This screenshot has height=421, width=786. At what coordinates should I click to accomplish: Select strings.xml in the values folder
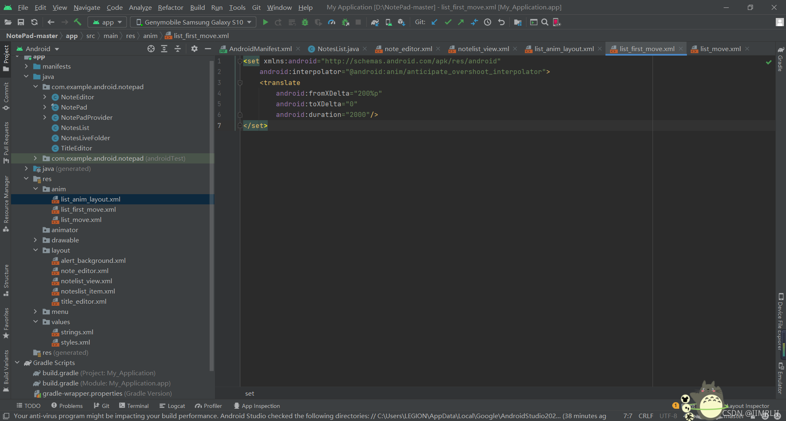[77, 332]
